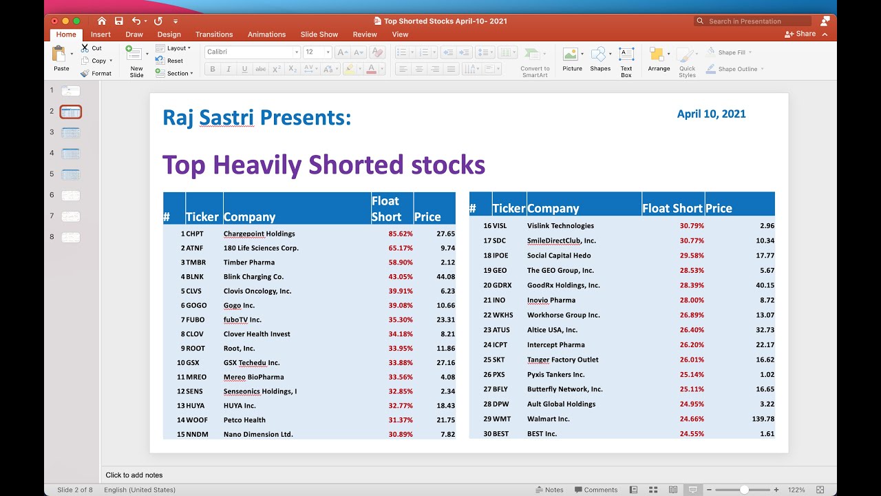The height and width of the screenshot is (496, 881).
Task: Expand the Section dropdown
Action: pyautogui.click(x=174, y=73)
